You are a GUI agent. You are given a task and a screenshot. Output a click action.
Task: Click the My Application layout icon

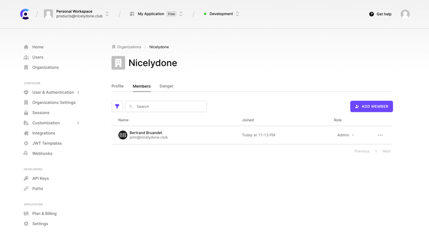click(132, 14)
